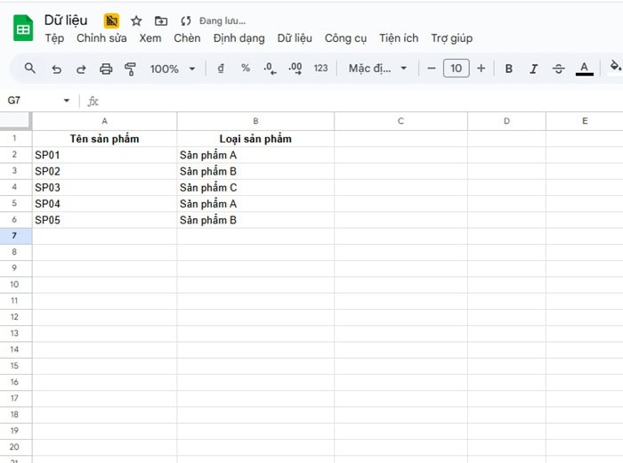Viewport: 623px width, 463px height.
Task: Open the text color picker
Action: (x=585, y=69)
